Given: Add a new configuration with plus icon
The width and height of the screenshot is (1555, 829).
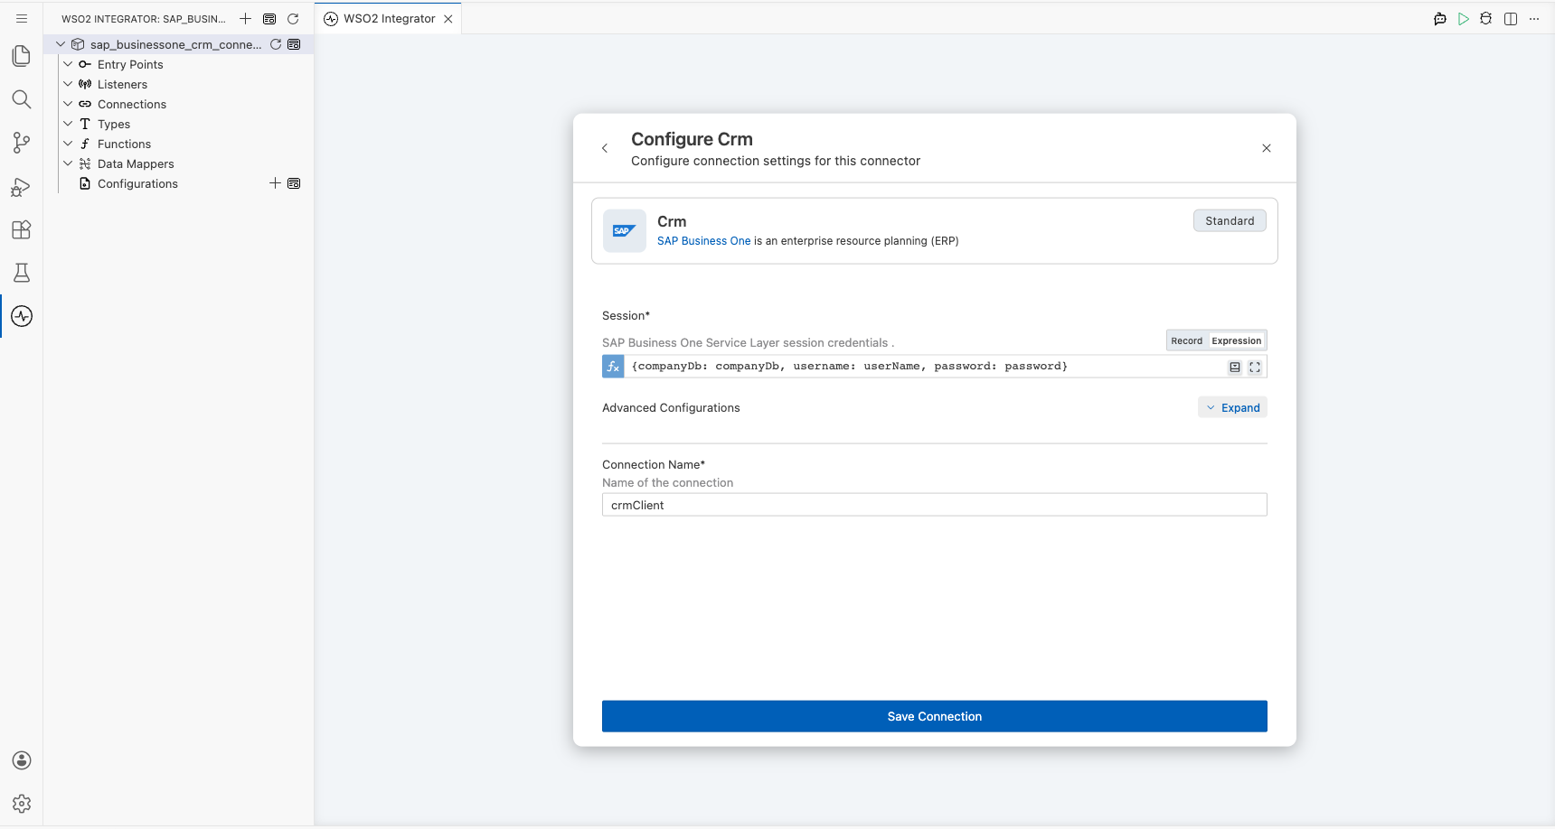Looking at the screenshot, I should coord(276,183).
